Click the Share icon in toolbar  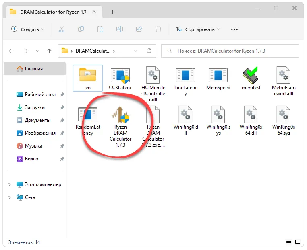[139, 29]
